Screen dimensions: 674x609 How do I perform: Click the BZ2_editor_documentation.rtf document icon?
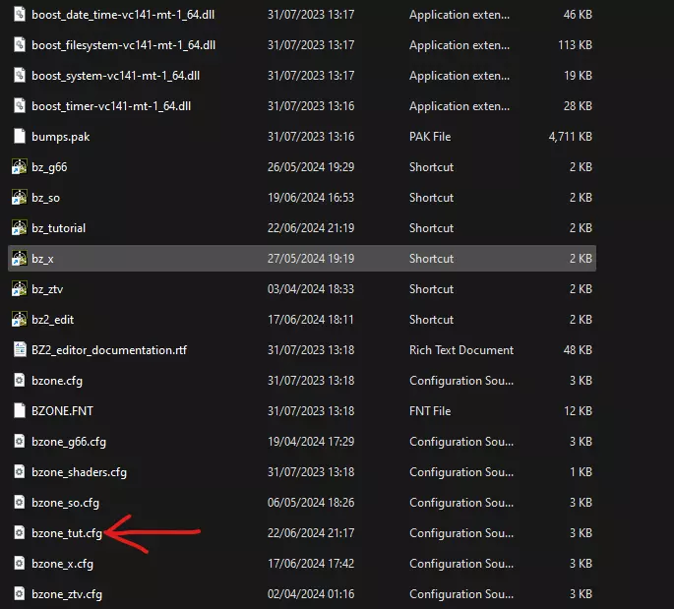pos(20,350)
